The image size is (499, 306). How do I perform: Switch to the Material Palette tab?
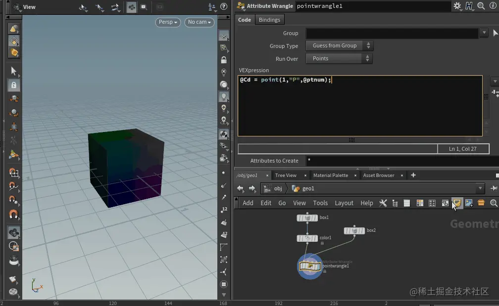[330, 175]
